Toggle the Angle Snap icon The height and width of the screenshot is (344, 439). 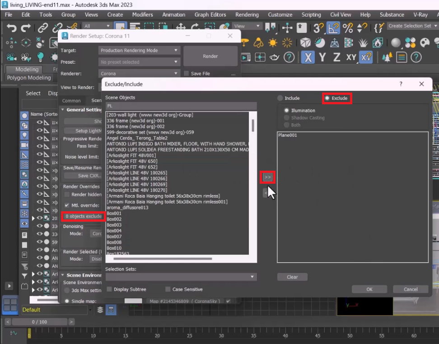pos(333,28)
